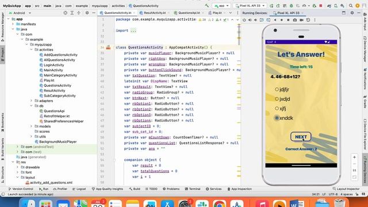
Task: Open the emulator more options kebab menu
Action: (315, 20)
